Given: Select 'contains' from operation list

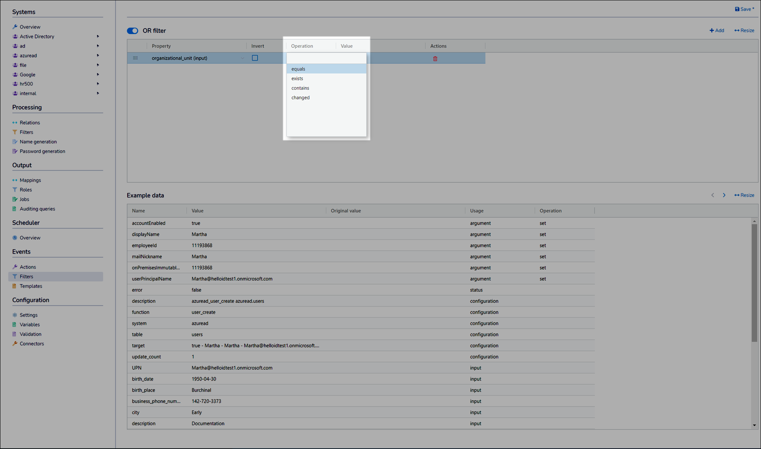Looking at the screenshot, I should 300,88.
